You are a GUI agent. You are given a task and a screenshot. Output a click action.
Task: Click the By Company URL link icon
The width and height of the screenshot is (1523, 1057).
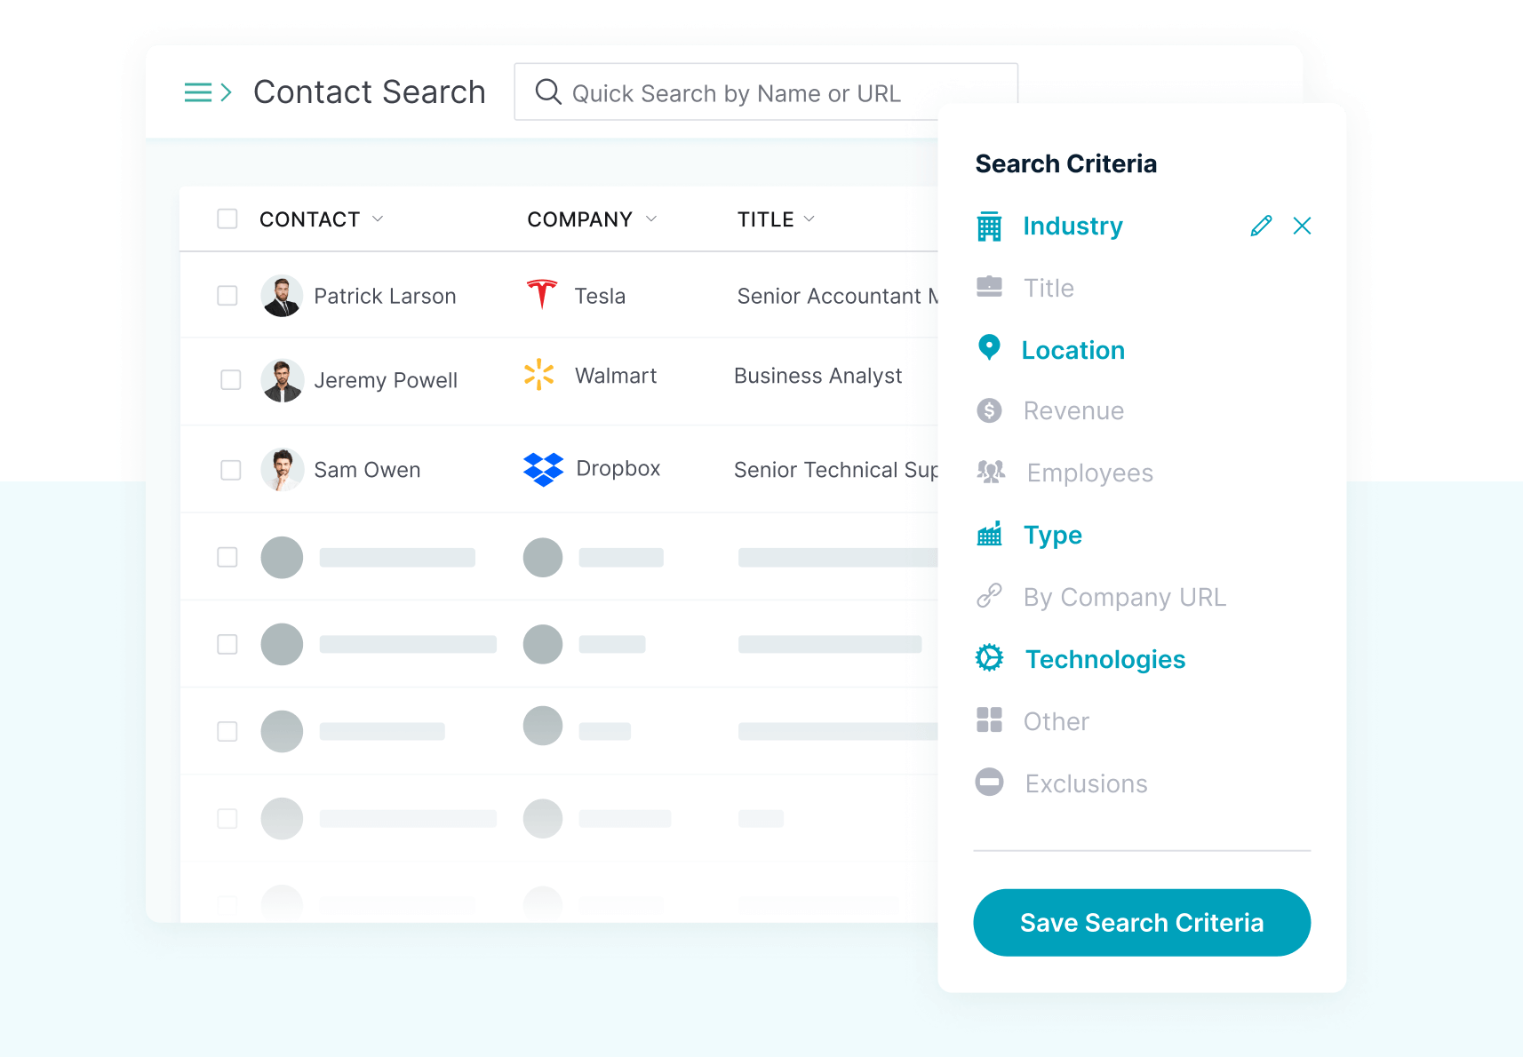tap(989, 596)
